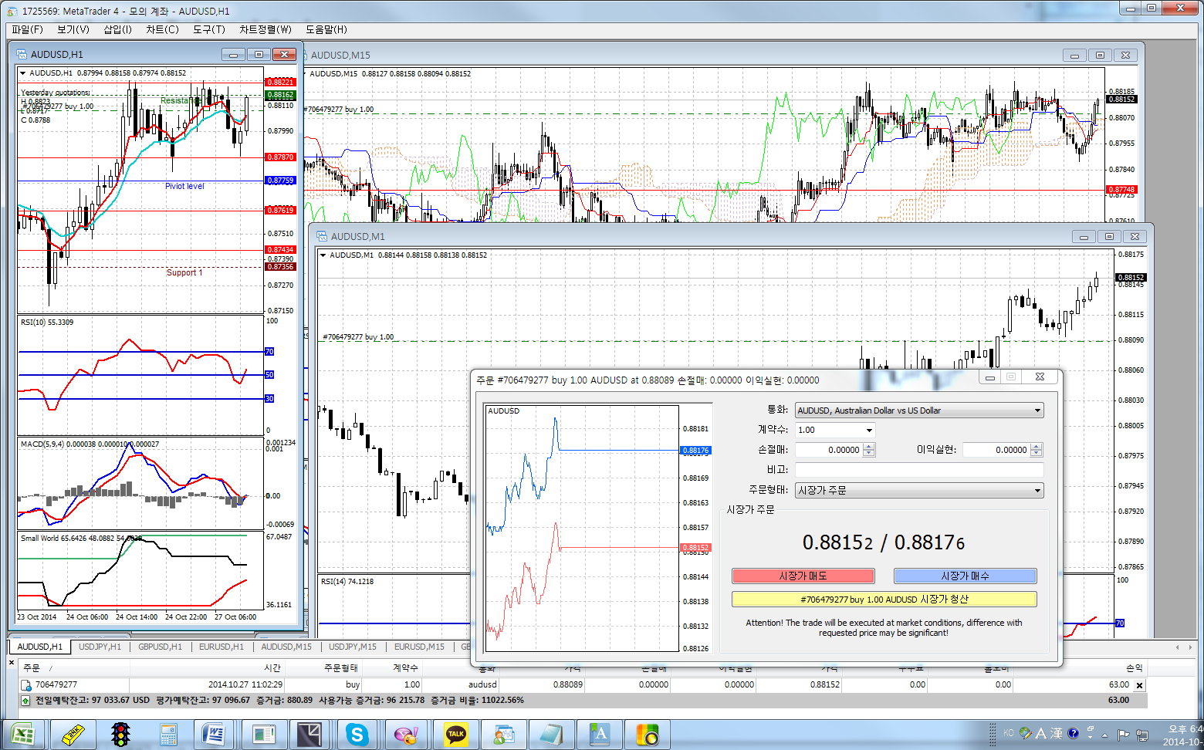The height and width of the screenshot is (750, 1204).
Task: Switch to the GBPUSD,H1 chart tab
Action: [160, 647]
